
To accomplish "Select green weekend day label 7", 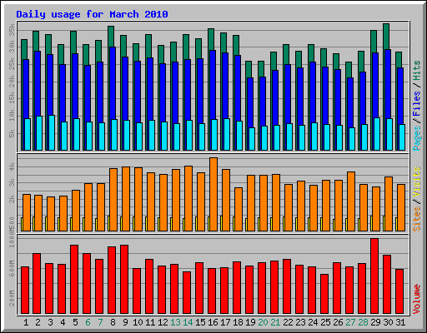I will pyautogui.click(x=100, y=322).
